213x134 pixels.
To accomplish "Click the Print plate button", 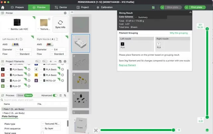I will coord(196,7).
